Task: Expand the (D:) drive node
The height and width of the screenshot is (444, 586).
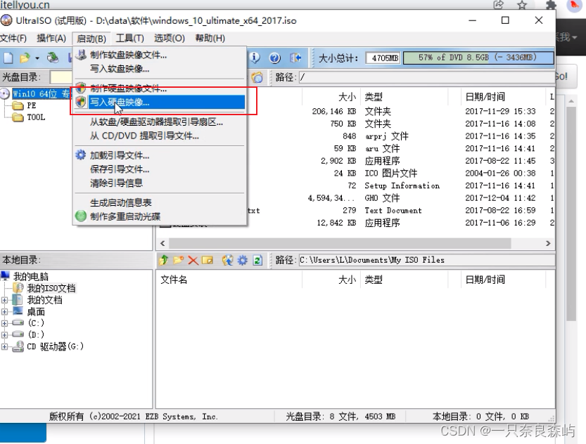Action: (4, 334)
